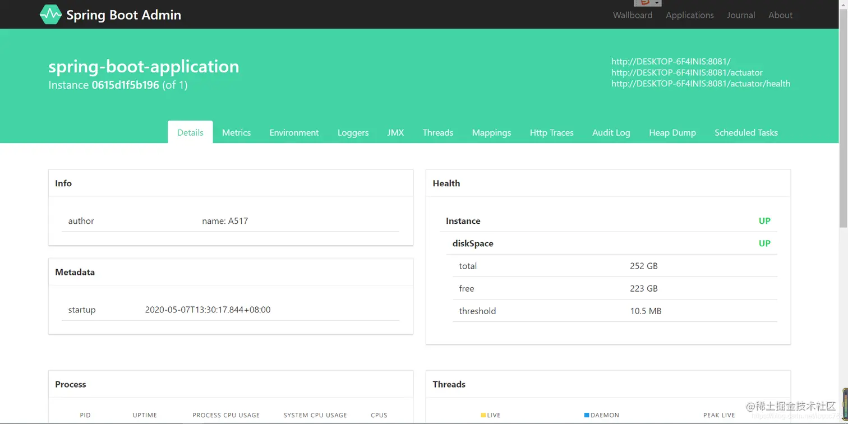Click the Instance health UP status
The height and width of the screenshot is (424, 848).
(x=764, y=221)
